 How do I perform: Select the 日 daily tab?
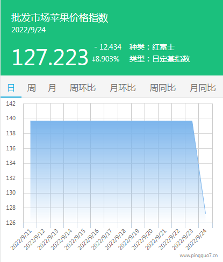point(11,88)
